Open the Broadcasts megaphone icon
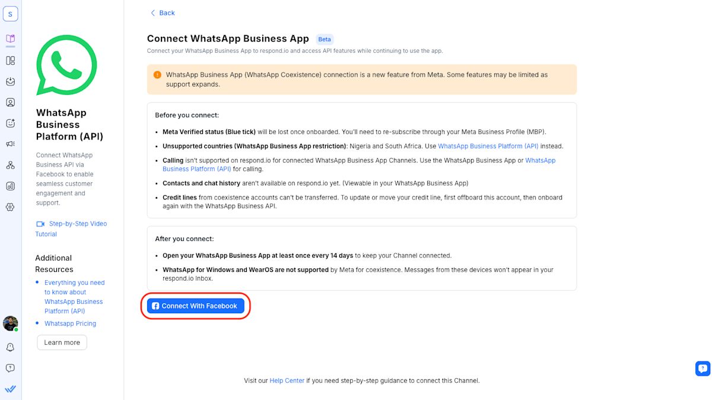Viewport: 712px width, 400px height. pyautogui.click(x=10, y=144)
